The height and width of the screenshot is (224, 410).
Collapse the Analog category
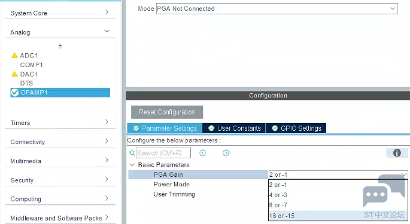tap(107, 31)
